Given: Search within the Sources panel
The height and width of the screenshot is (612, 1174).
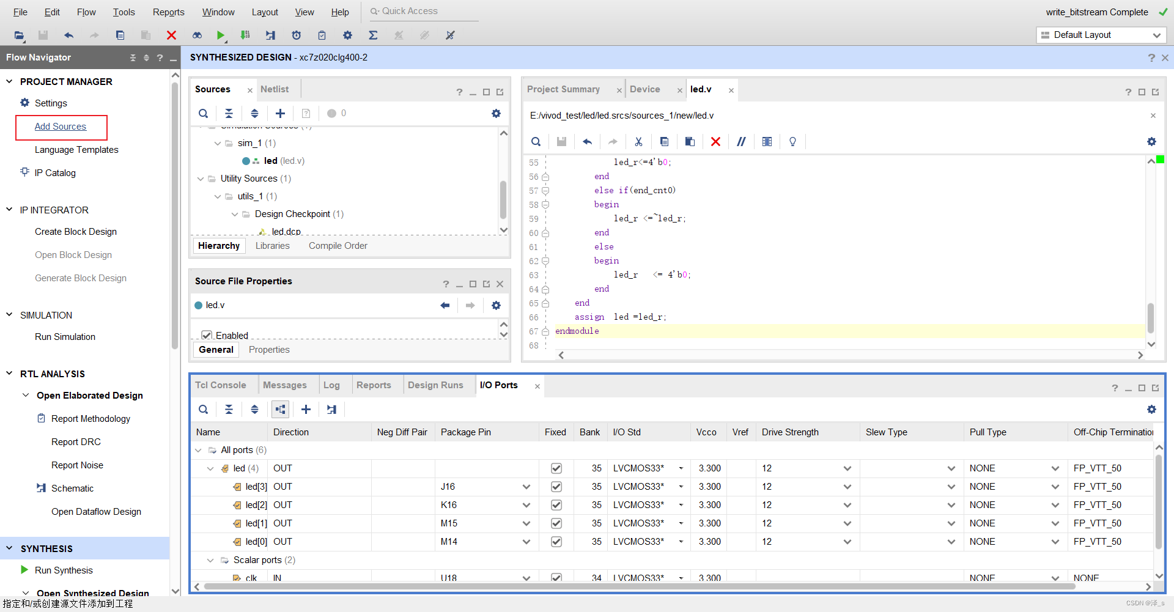Looking at the screenshot, I should click(204, 113).
